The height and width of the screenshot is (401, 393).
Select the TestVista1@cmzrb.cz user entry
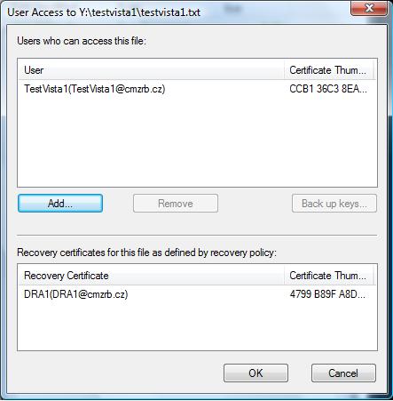[x=95, y=89]
